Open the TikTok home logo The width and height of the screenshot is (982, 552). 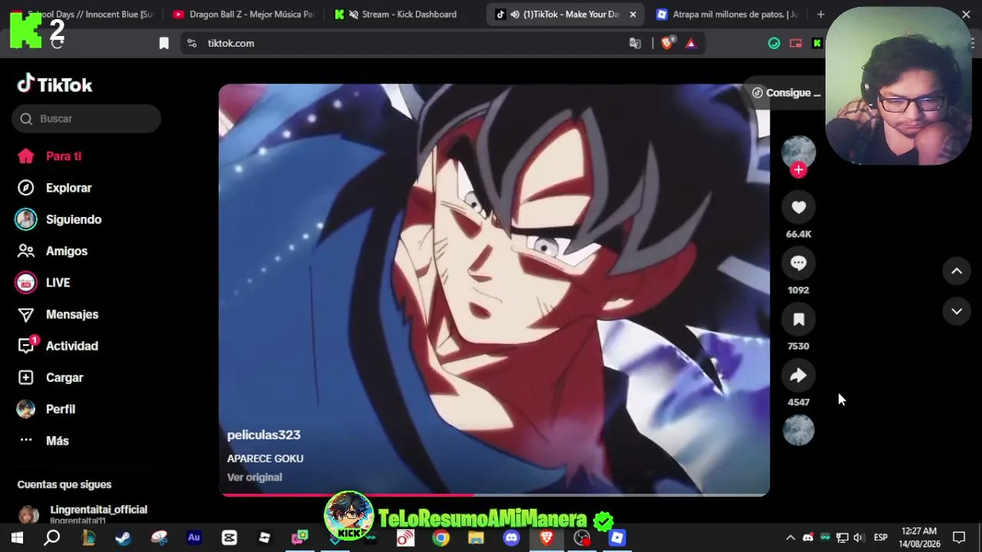[54, 84]
